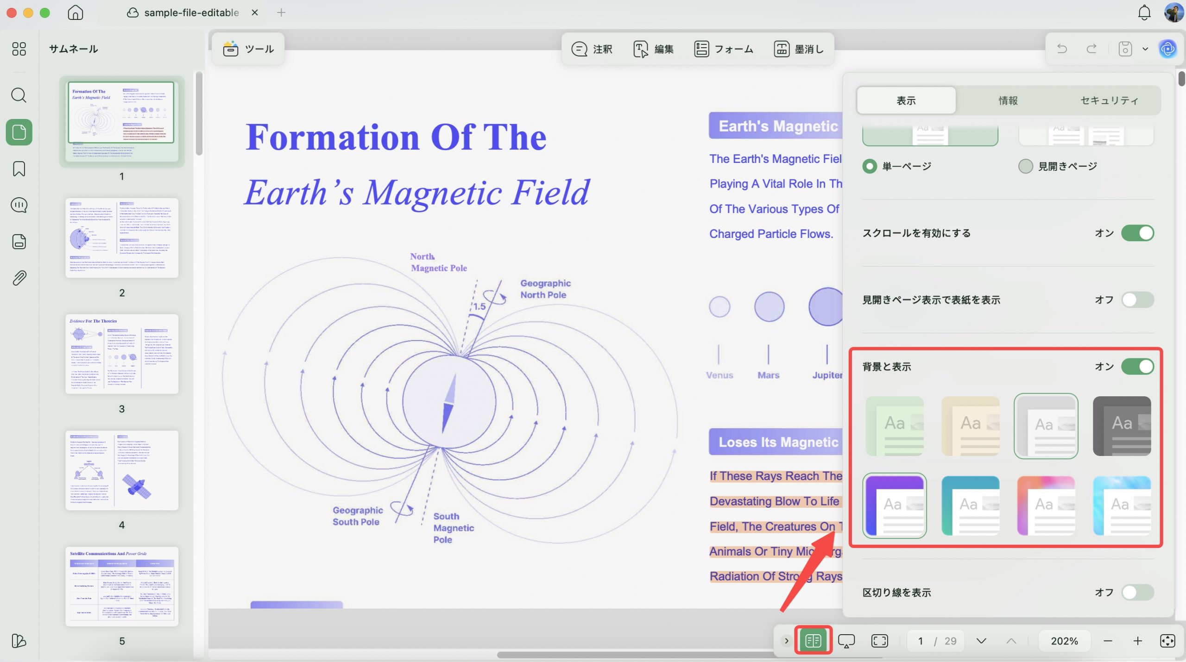Choose the teal gradient background theme

click(x=971, y=506)
